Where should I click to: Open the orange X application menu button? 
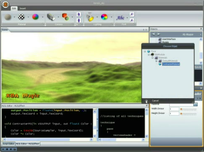pyautogui.click(x=5, y=5)
